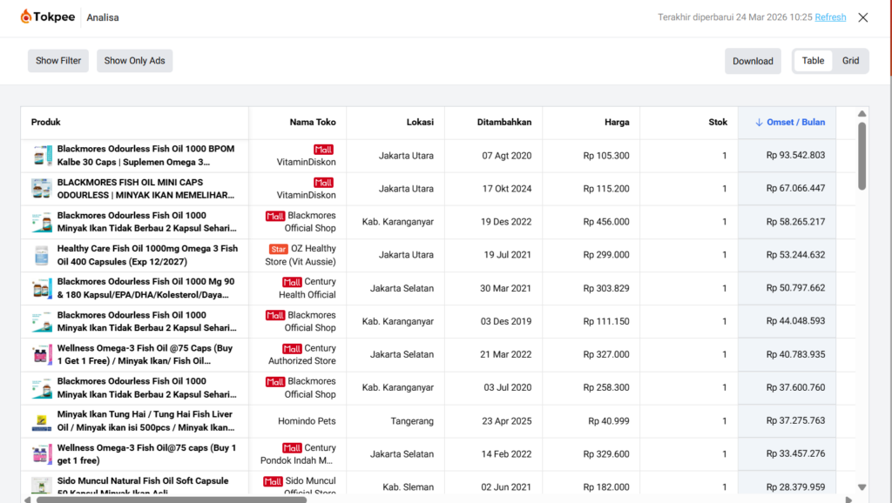Click the vertical scrollbar thumb
The width and height of the screenshot is (892, 503).
[x=862, y=155]
